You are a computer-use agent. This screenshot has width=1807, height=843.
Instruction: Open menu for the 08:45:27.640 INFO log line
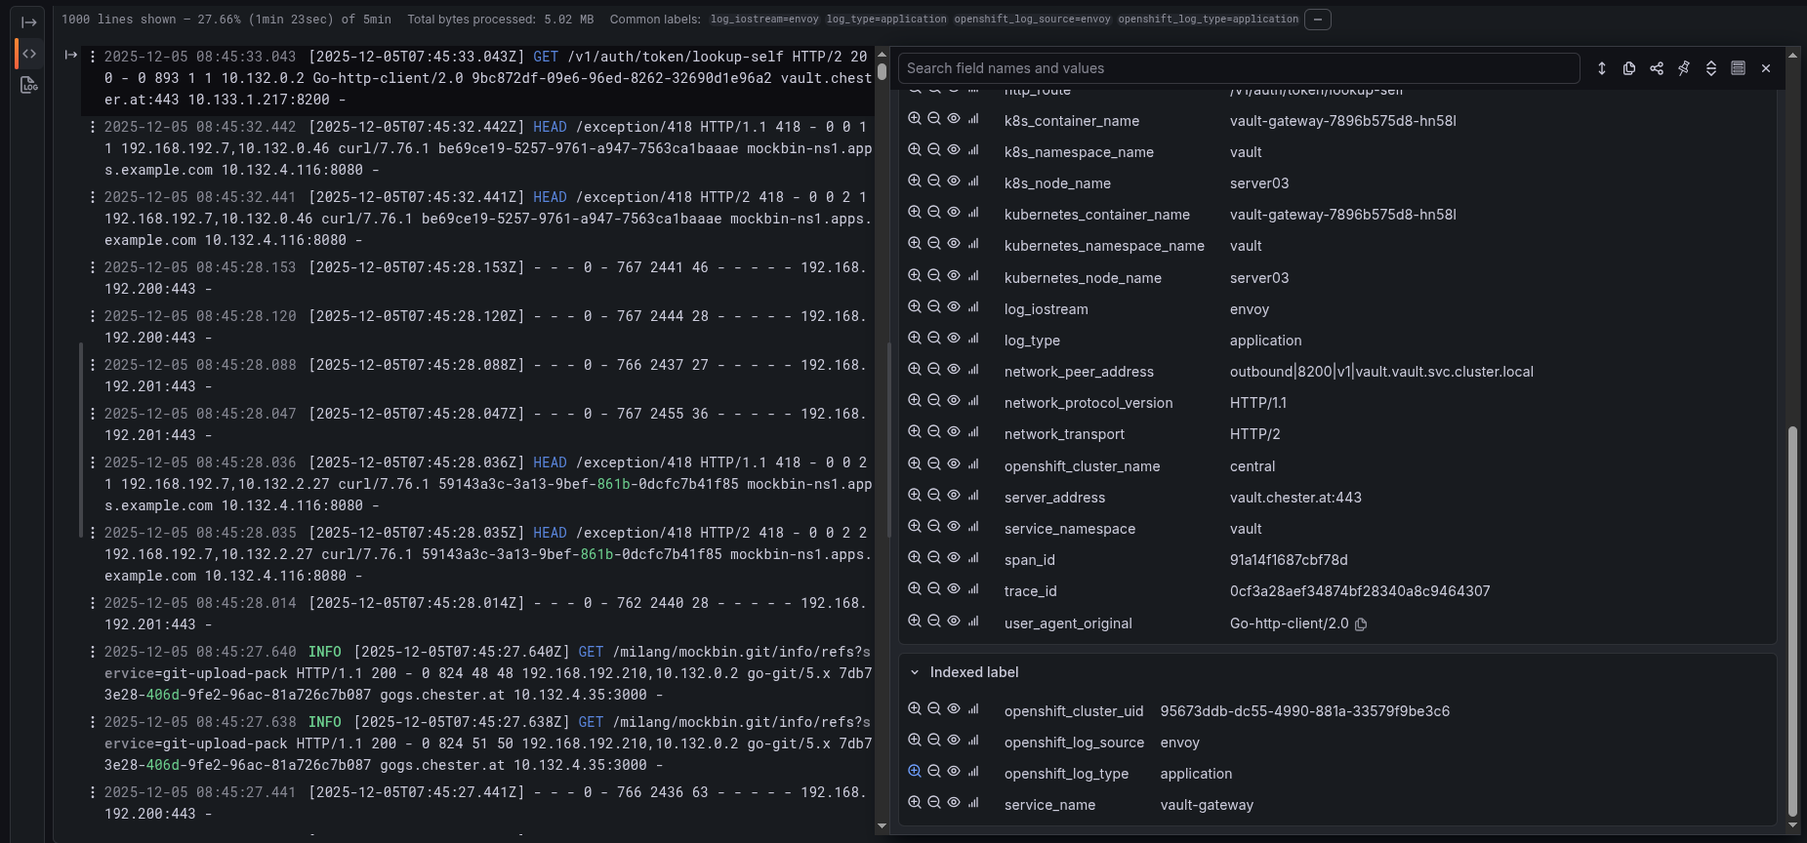point(93,652)
